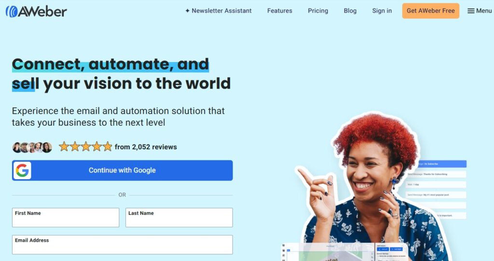494x261 pixels.
Task: Click the 'from 2,052 reviews' text
Action: tap(146, 147)
